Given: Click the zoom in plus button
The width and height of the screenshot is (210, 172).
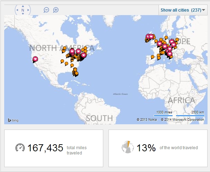Looking at the screenshot, I should [56, 10].
